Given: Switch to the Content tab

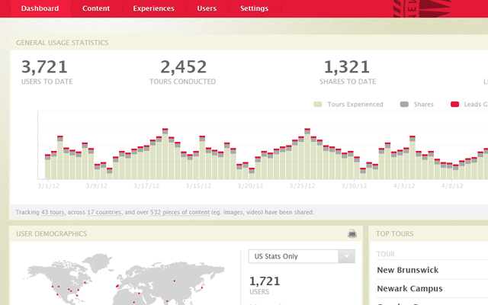Looking at the screenshot, I should (95, 8).
